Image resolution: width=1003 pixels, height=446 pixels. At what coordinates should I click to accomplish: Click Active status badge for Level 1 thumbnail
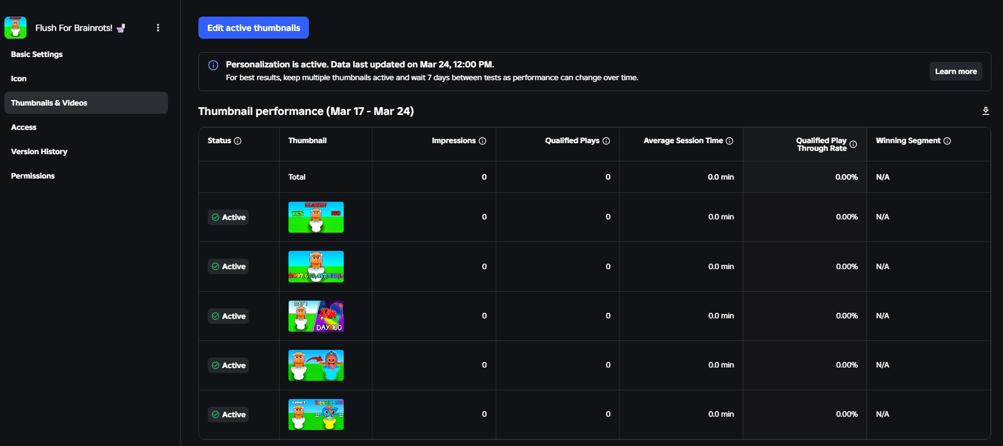point(228,414)
